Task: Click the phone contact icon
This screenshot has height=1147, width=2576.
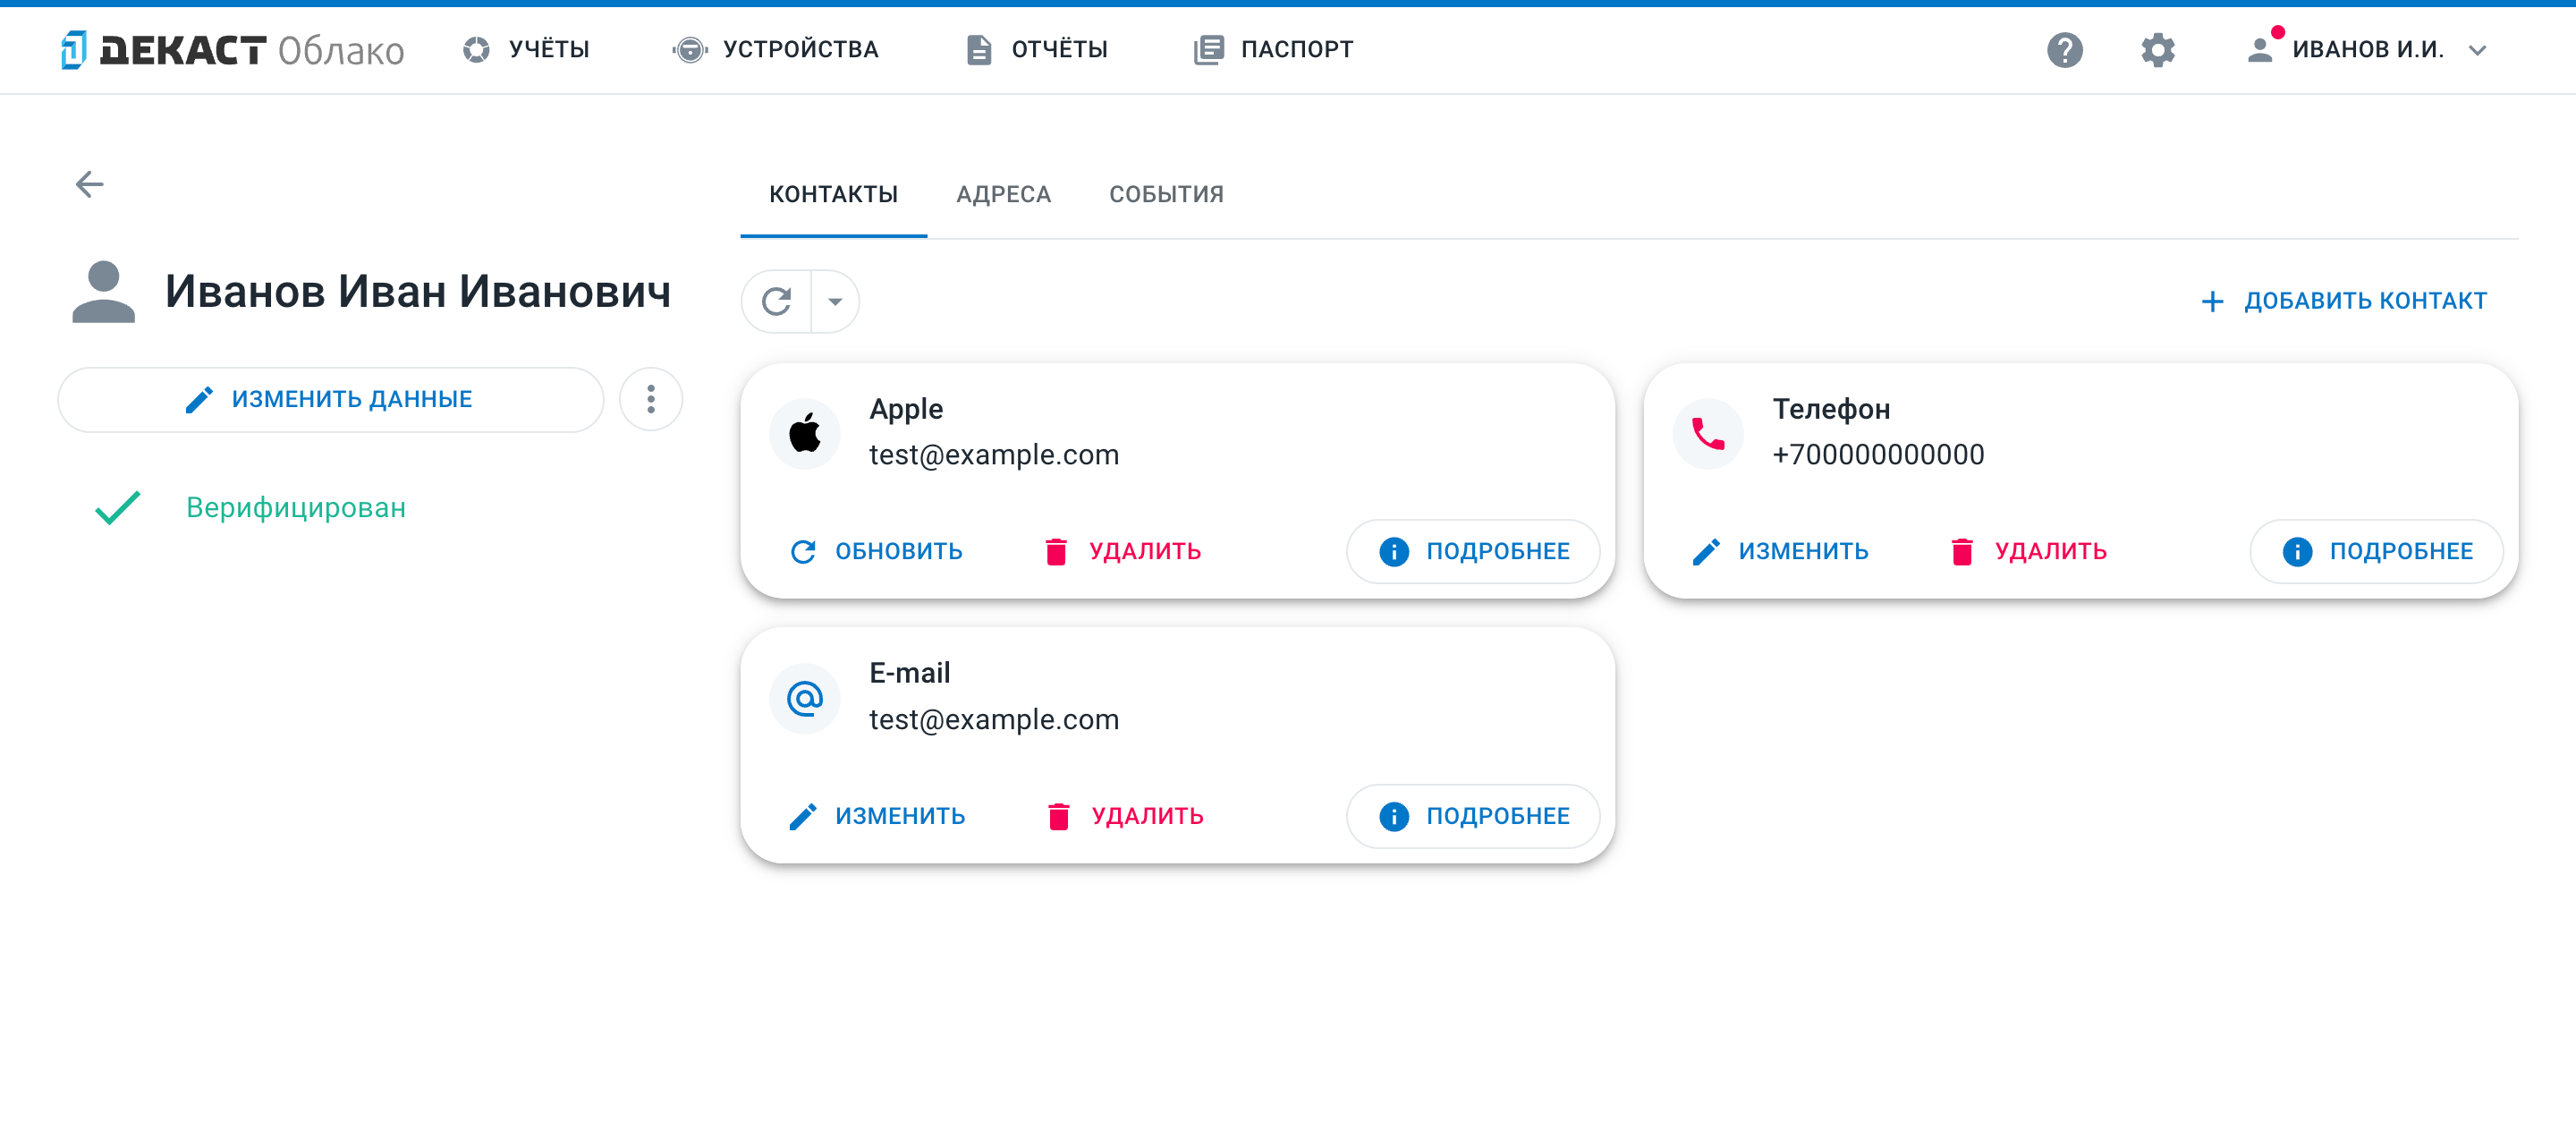Action: tap(1708, 433)
